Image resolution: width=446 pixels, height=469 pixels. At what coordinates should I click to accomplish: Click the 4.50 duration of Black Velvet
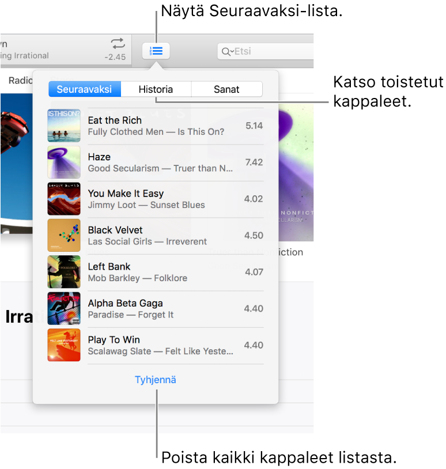(254, 236)
